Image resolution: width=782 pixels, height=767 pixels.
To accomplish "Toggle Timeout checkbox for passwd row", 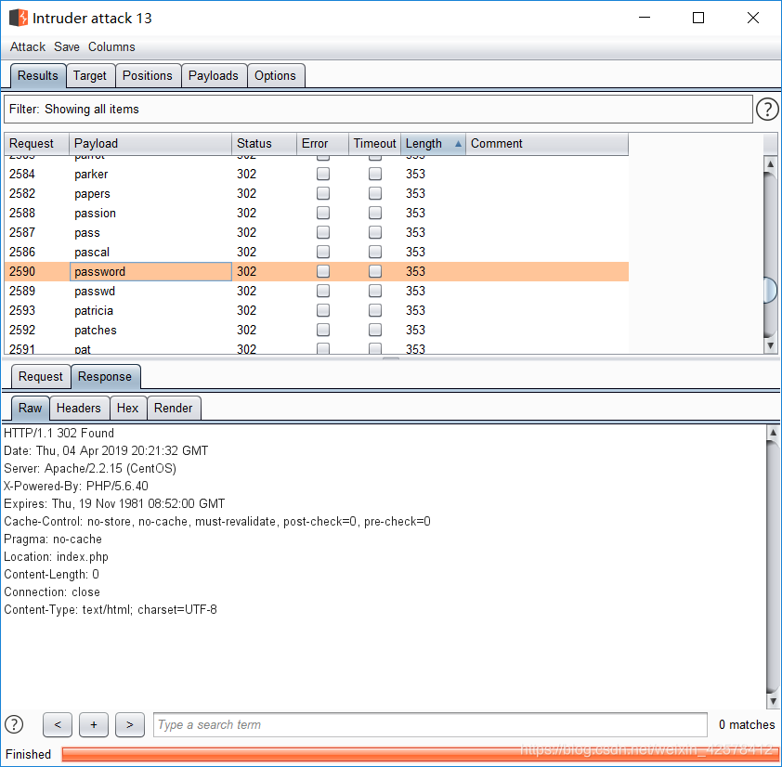I will click(375, 291).
